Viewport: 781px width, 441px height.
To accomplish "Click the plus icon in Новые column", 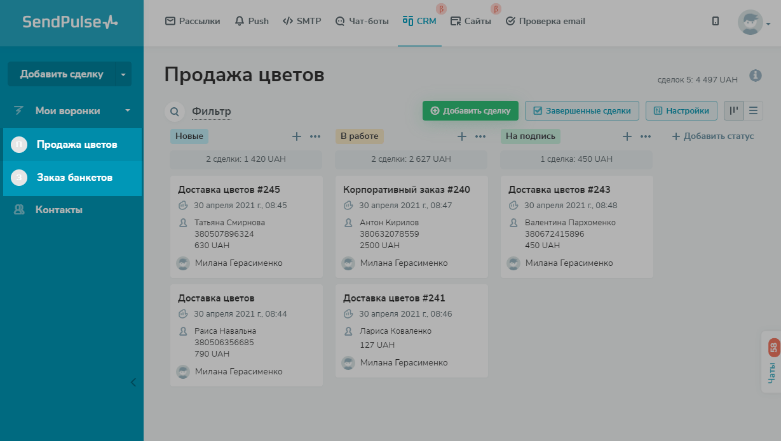I will point(296,136).
